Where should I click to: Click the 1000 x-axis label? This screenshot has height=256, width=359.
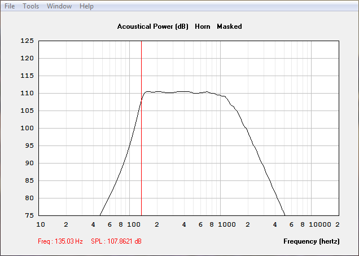[x=227, y=224]
